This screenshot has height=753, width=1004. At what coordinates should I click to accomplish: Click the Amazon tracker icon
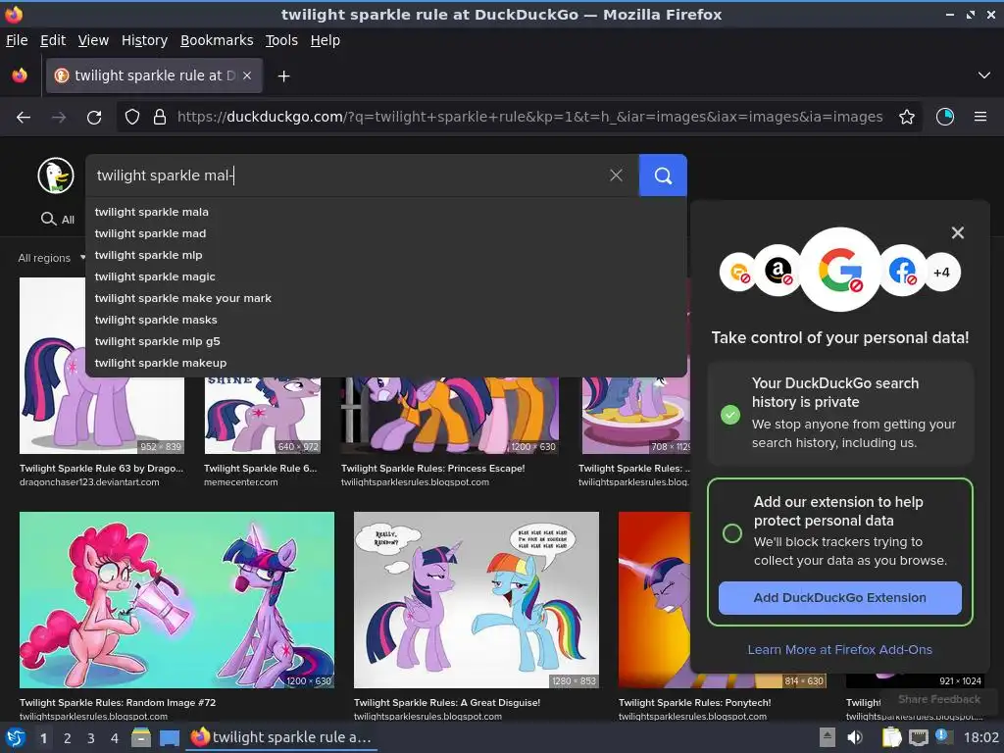pos(778,272)
